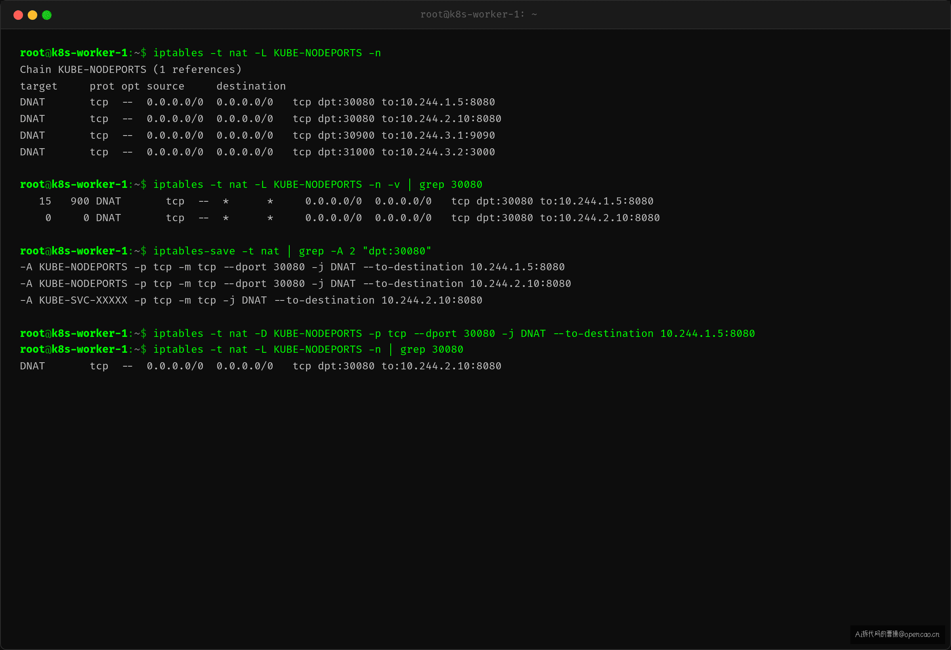This screenshot has height=650, width=951.
Task: Select the DNAT row to:10.244.3.2:3000
Action: click(258, 152)
